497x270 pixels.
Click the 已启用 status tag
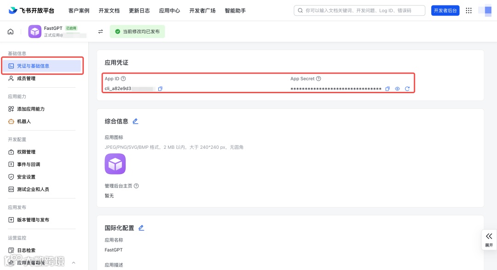(71, 28)
